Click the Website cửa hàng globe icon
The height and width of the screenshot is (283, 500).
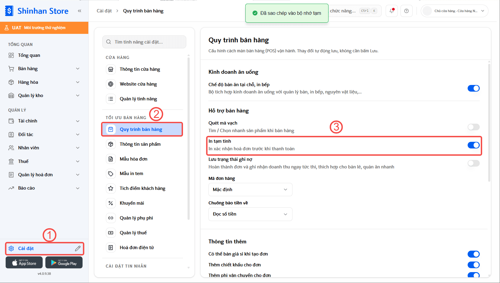pos(111,84)
